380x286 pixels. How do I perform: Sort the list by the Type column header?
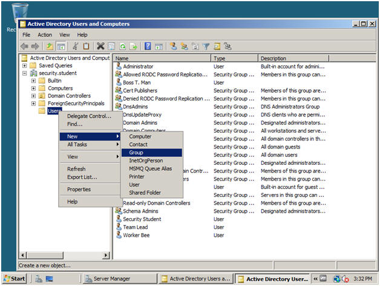[x=235, y=58]
